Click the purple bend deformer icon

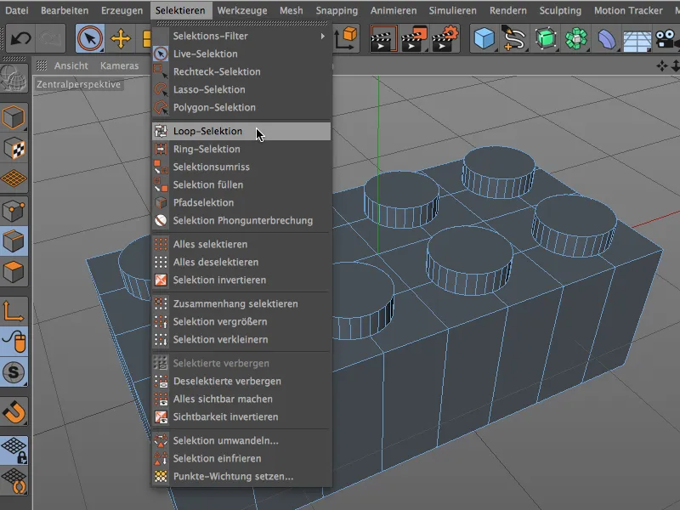607,39
